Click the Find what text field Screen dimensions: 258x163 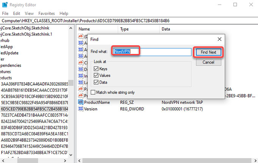coord(153,52)
